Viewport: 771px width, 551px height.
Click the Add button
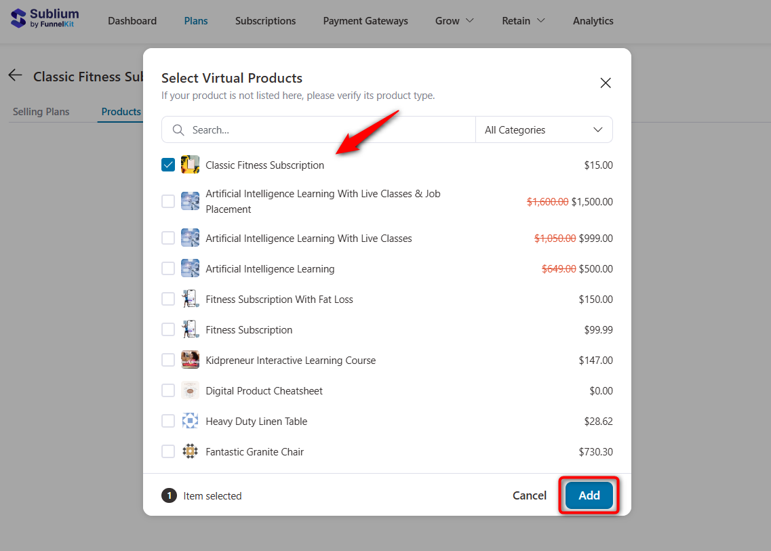[589, 495]
